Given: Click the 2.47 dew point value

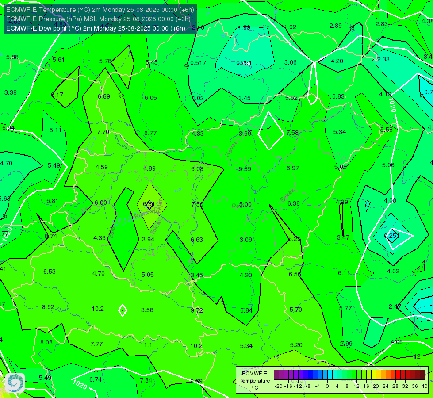Looking at the screenshot, I should [395, 306].
